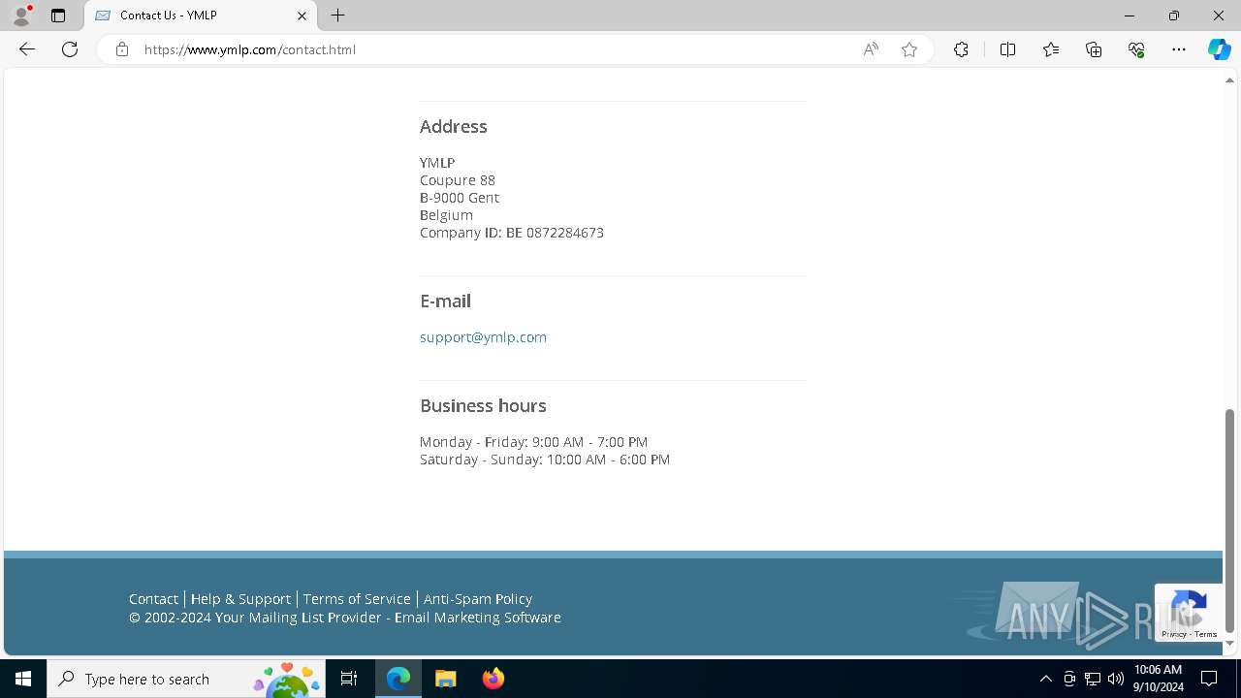This screenshot has height=698, width=1241.
Task: Open the Collections icon
Action: pyautogui.click(x=1094, y=49)
